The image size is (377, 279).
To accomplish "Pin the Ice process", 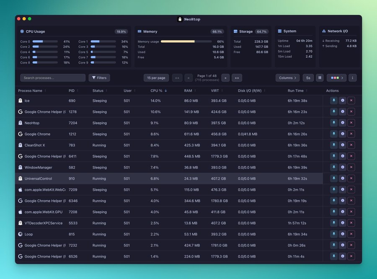I will point(333,101).
